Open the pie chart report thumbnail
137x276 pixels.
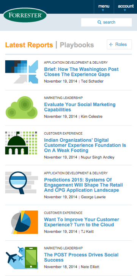pyautogui.click(x=24, y=222)
